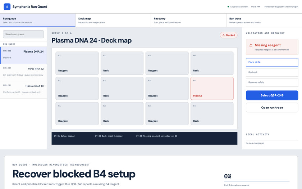302x189 pixels.
Task: Click deck slot C4 Rack
Action: [212, 114]
